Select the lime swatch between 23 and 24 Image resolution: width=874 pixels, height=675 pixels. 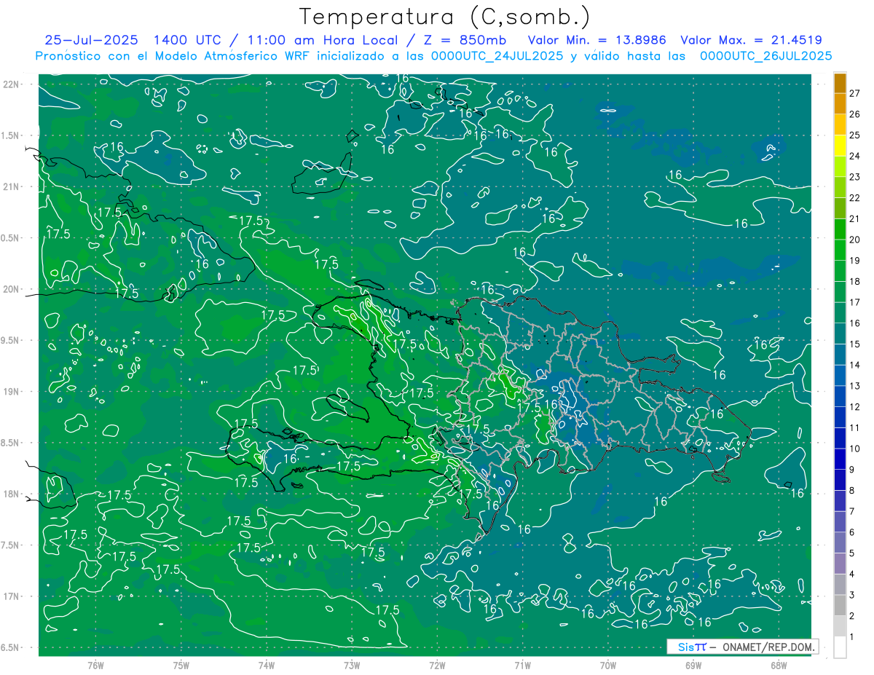click(840, 167)
